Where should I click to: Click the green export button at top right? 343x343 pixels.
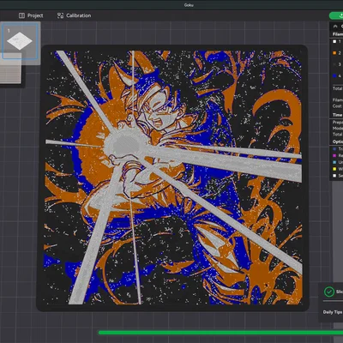(336, 15)
